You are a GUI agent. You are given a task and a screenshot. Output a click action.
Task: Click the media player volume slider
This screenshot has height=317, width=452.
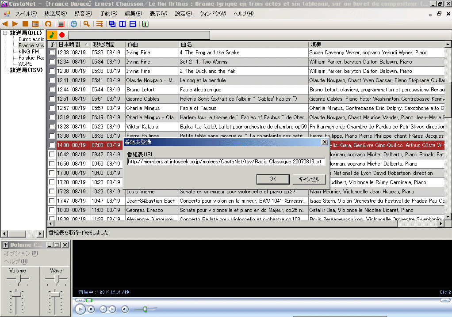point(146,309)
